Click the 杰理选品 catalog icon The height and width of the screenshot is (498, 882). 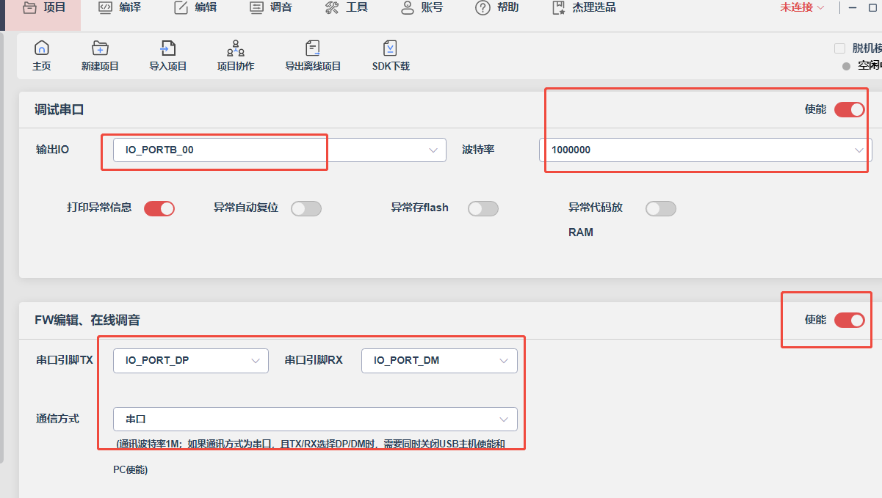click(x=558, y=8)
